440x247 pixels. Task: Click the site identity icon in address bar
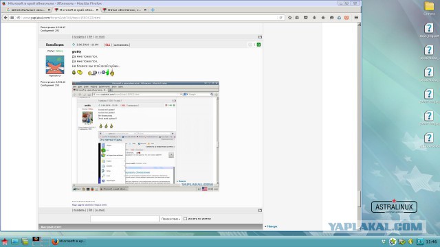point(19,18)
